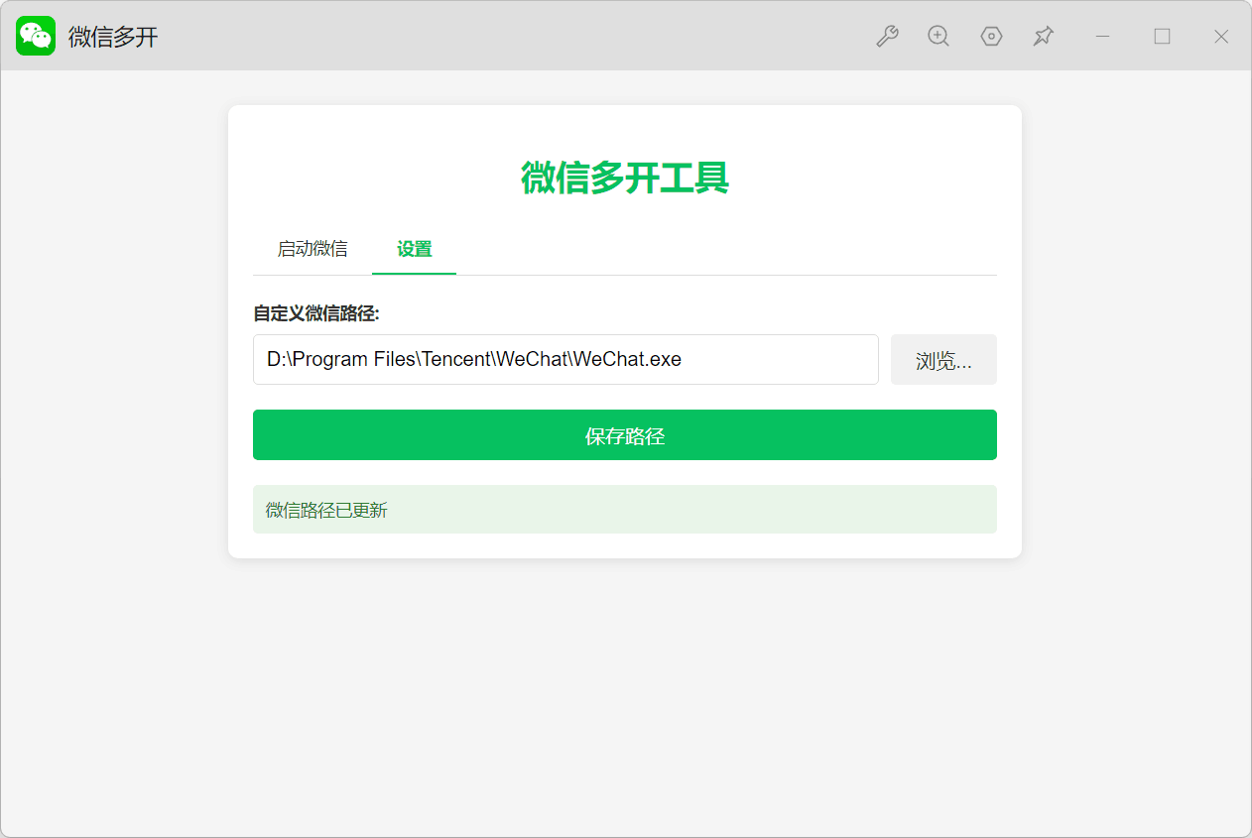1252x838 pixels.
Task: Select the 设置 tab
Action: (414, 249)
